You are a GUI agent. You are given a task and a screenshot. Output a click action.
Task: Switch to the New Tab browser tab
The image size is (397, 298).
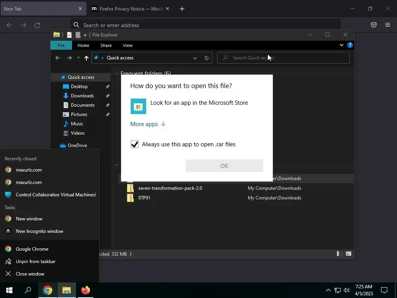[43, 9]
